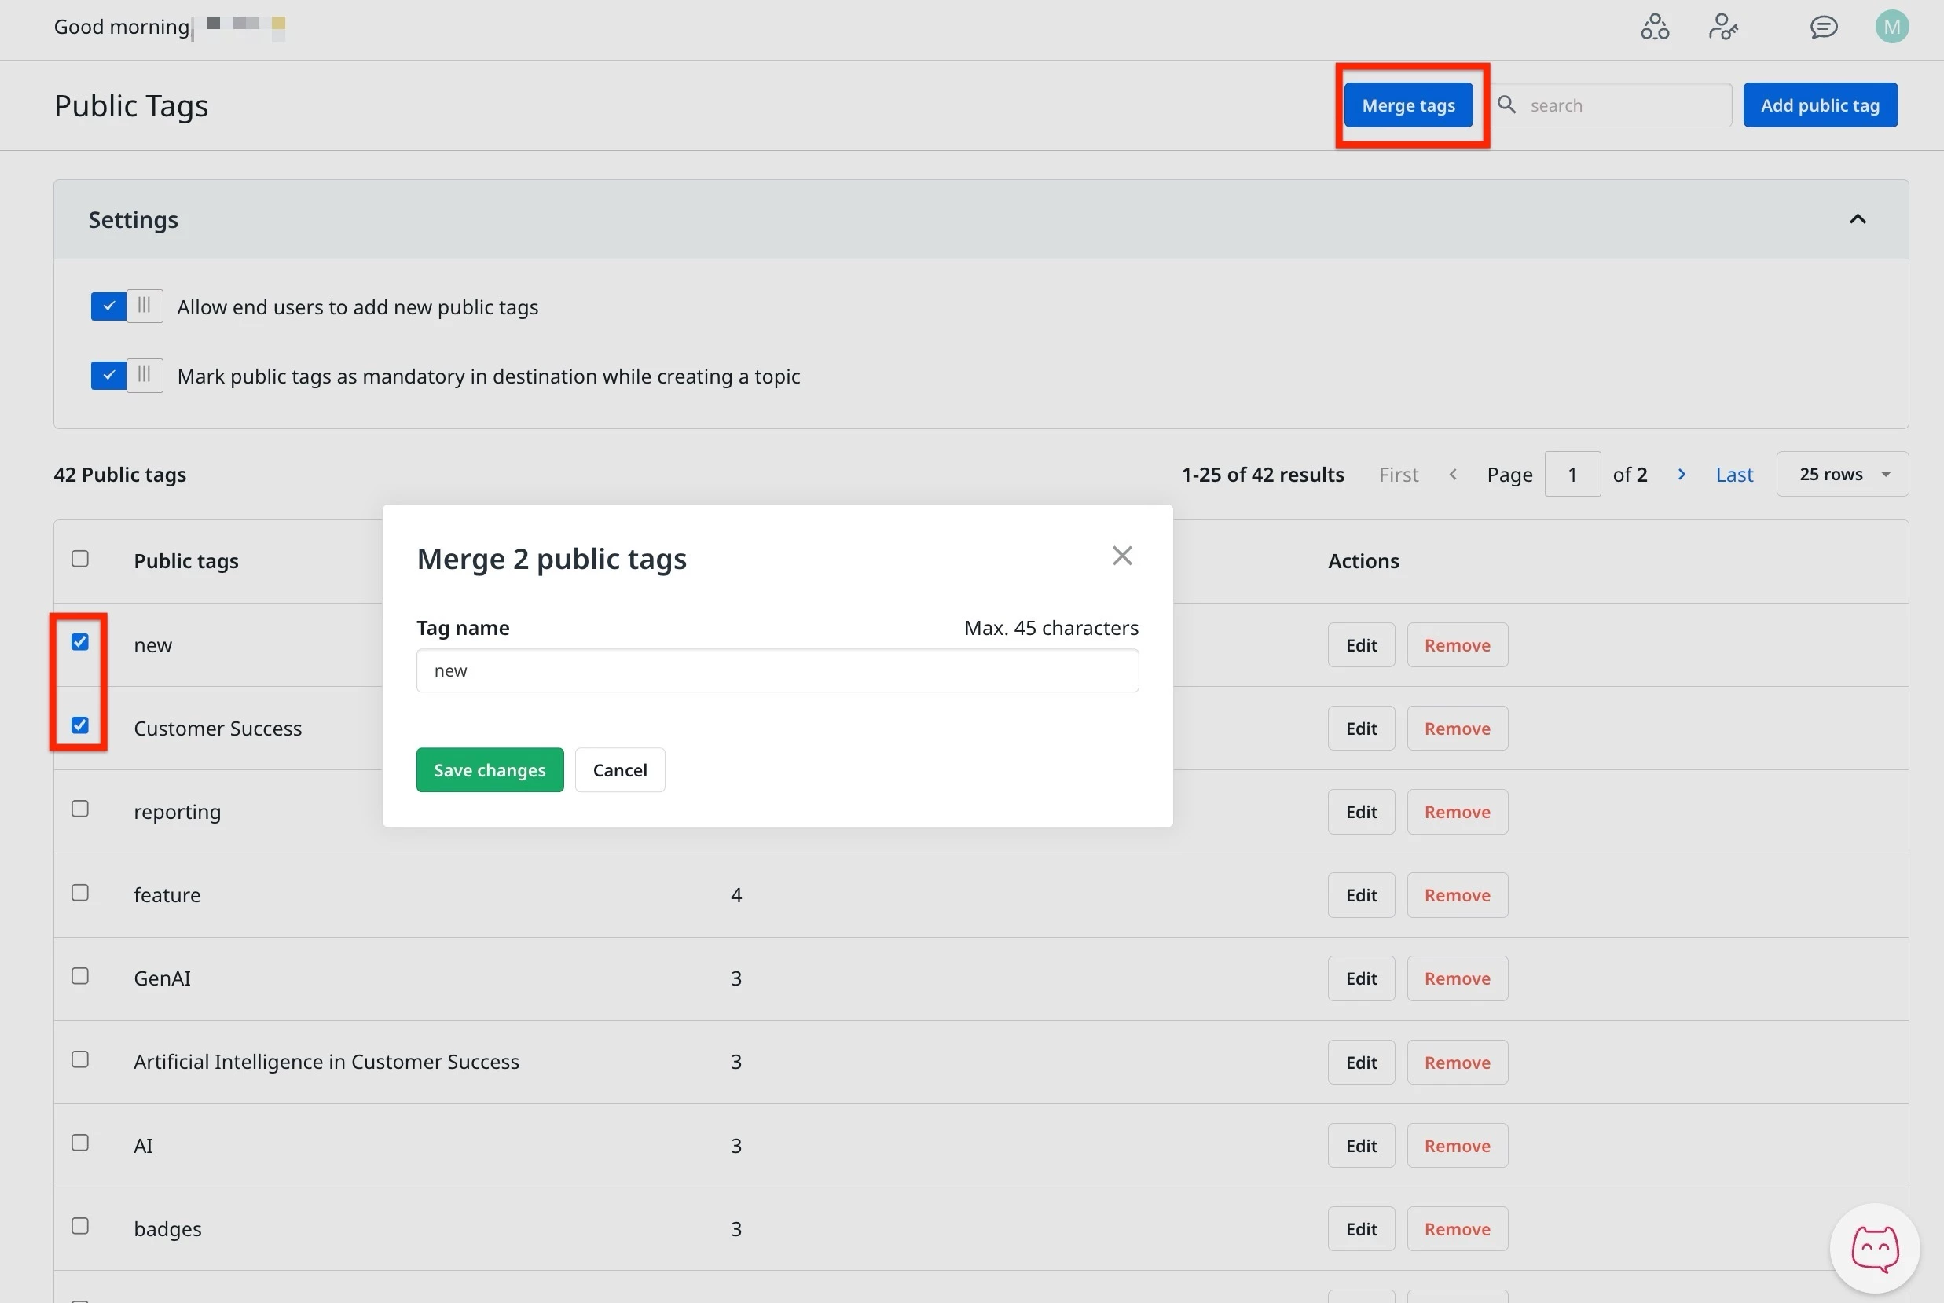Click the user key permissions icon

1722,27
